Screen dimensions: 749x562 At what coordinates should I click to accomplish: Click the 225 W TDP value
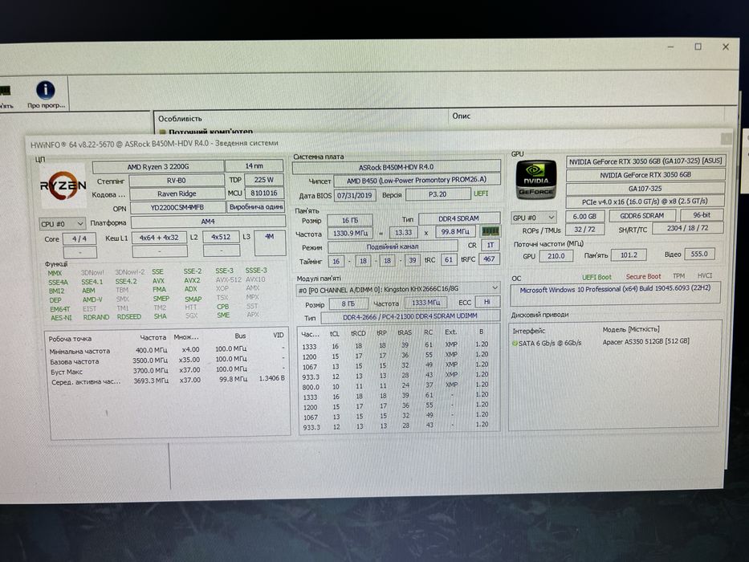263,180
